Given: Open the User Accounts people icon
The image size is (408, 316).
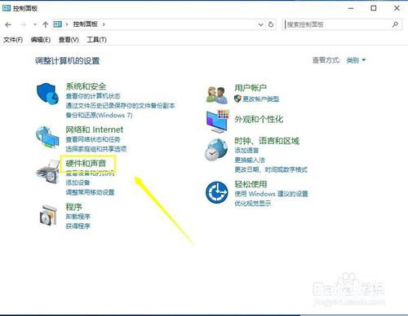Looking at the screenshot, I should 217,95.
